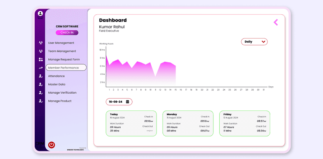Image resolution: width=323 pixels, height=159 pixels.
Task: Click the Attendance sidebar icon
Action: [41, 76]
